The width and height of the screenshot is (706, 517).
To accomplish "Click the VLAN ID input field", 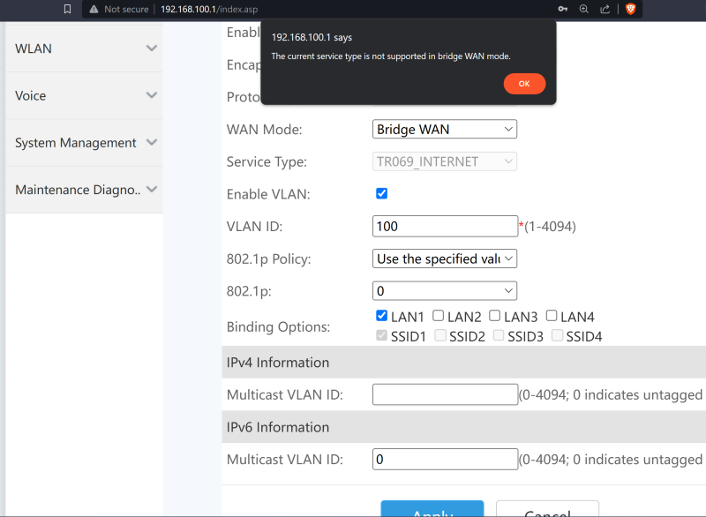I will 445,227.
